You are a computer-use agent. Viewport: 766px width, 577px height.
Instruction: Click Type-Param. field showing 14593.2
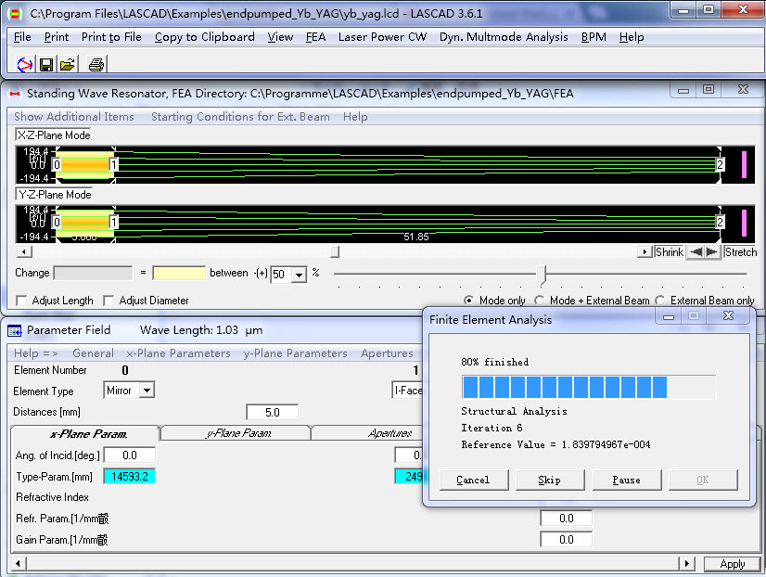(130, 477)
